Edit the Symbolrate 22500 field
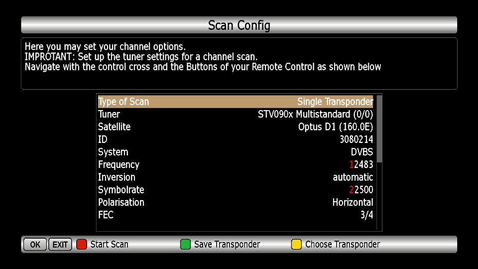 (x=361, y=190)
